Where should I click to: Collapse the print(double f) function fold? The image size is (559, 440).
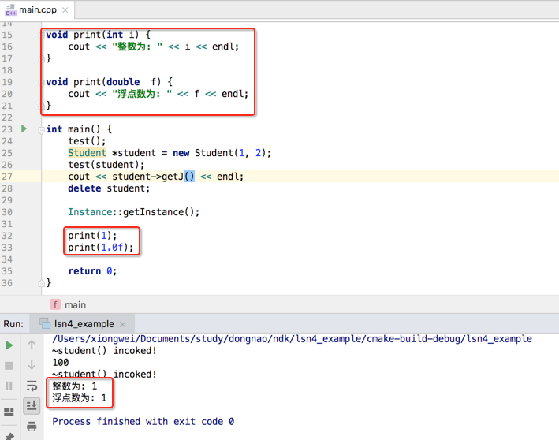(41, 82)
